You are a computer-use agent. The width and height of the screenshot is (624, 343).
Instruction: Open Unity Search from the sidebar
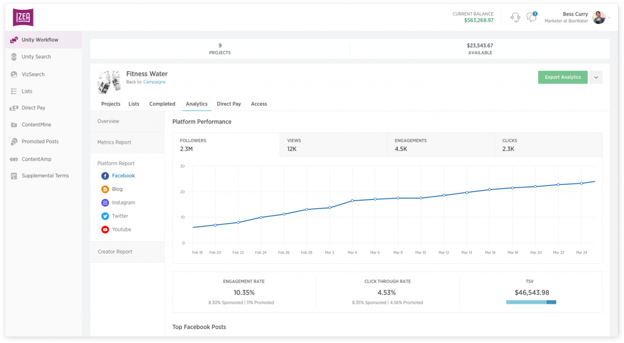click(x=36, y=57)
